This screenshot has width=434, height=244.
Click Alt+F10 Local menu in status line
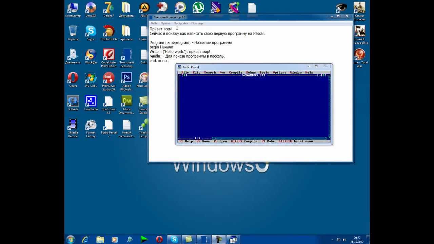296,141
